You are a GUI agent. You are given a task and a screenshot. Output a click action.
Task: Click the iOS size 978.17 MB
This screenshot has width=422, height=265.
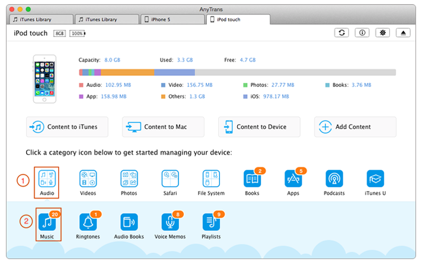pos(276,96)
